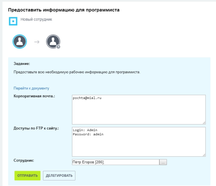Click the Предоставить информацию для программиста heading
The height and width of the screenshot is (186, 216).
(x=64, y=10)
